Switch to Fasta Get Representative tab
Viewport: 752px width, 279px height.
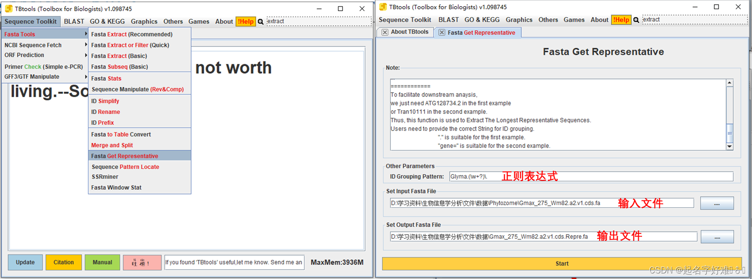click(x=478, y=33)
